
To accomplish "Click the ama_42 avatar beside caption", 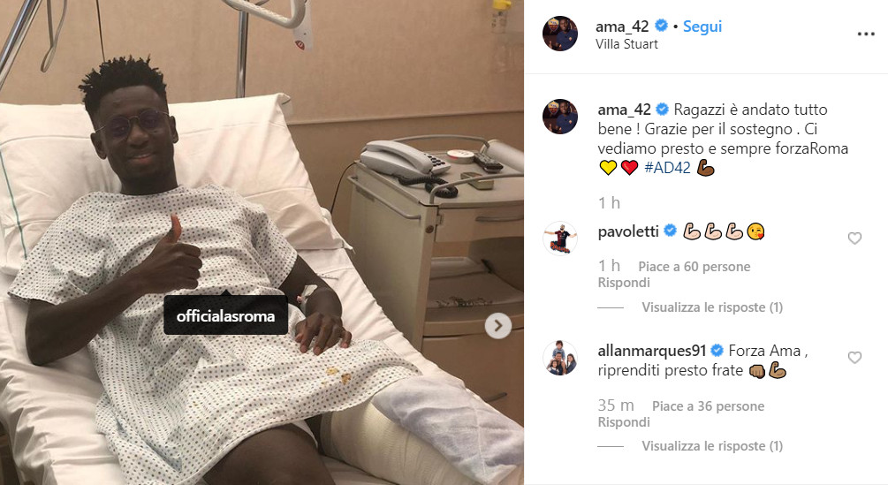I will (560, 117).
